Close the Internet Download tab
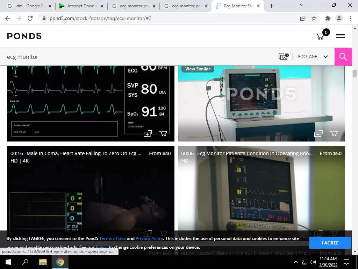358x269 pixels. [x=102, y=6]
